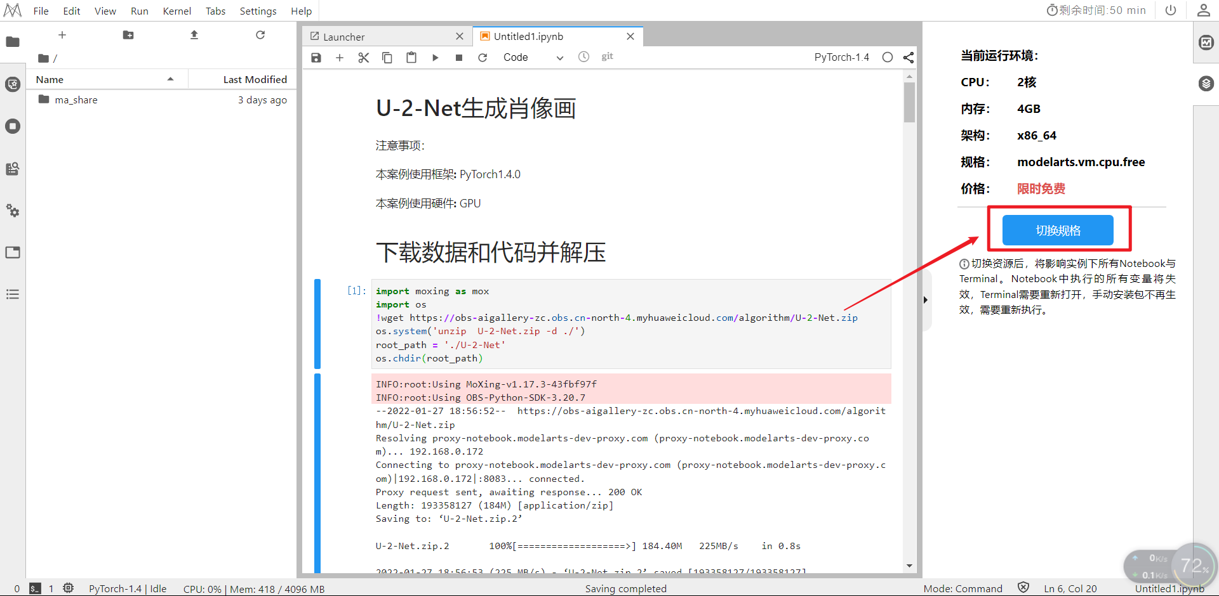Open the Kernel menu
This screenshot has width=1219, height=596.
pyautogui.click(x=177, y=11)
